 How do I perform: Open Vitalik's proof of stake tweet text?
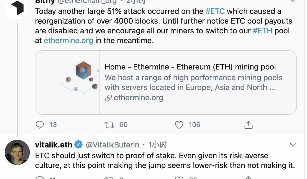(x=165, y=161)
